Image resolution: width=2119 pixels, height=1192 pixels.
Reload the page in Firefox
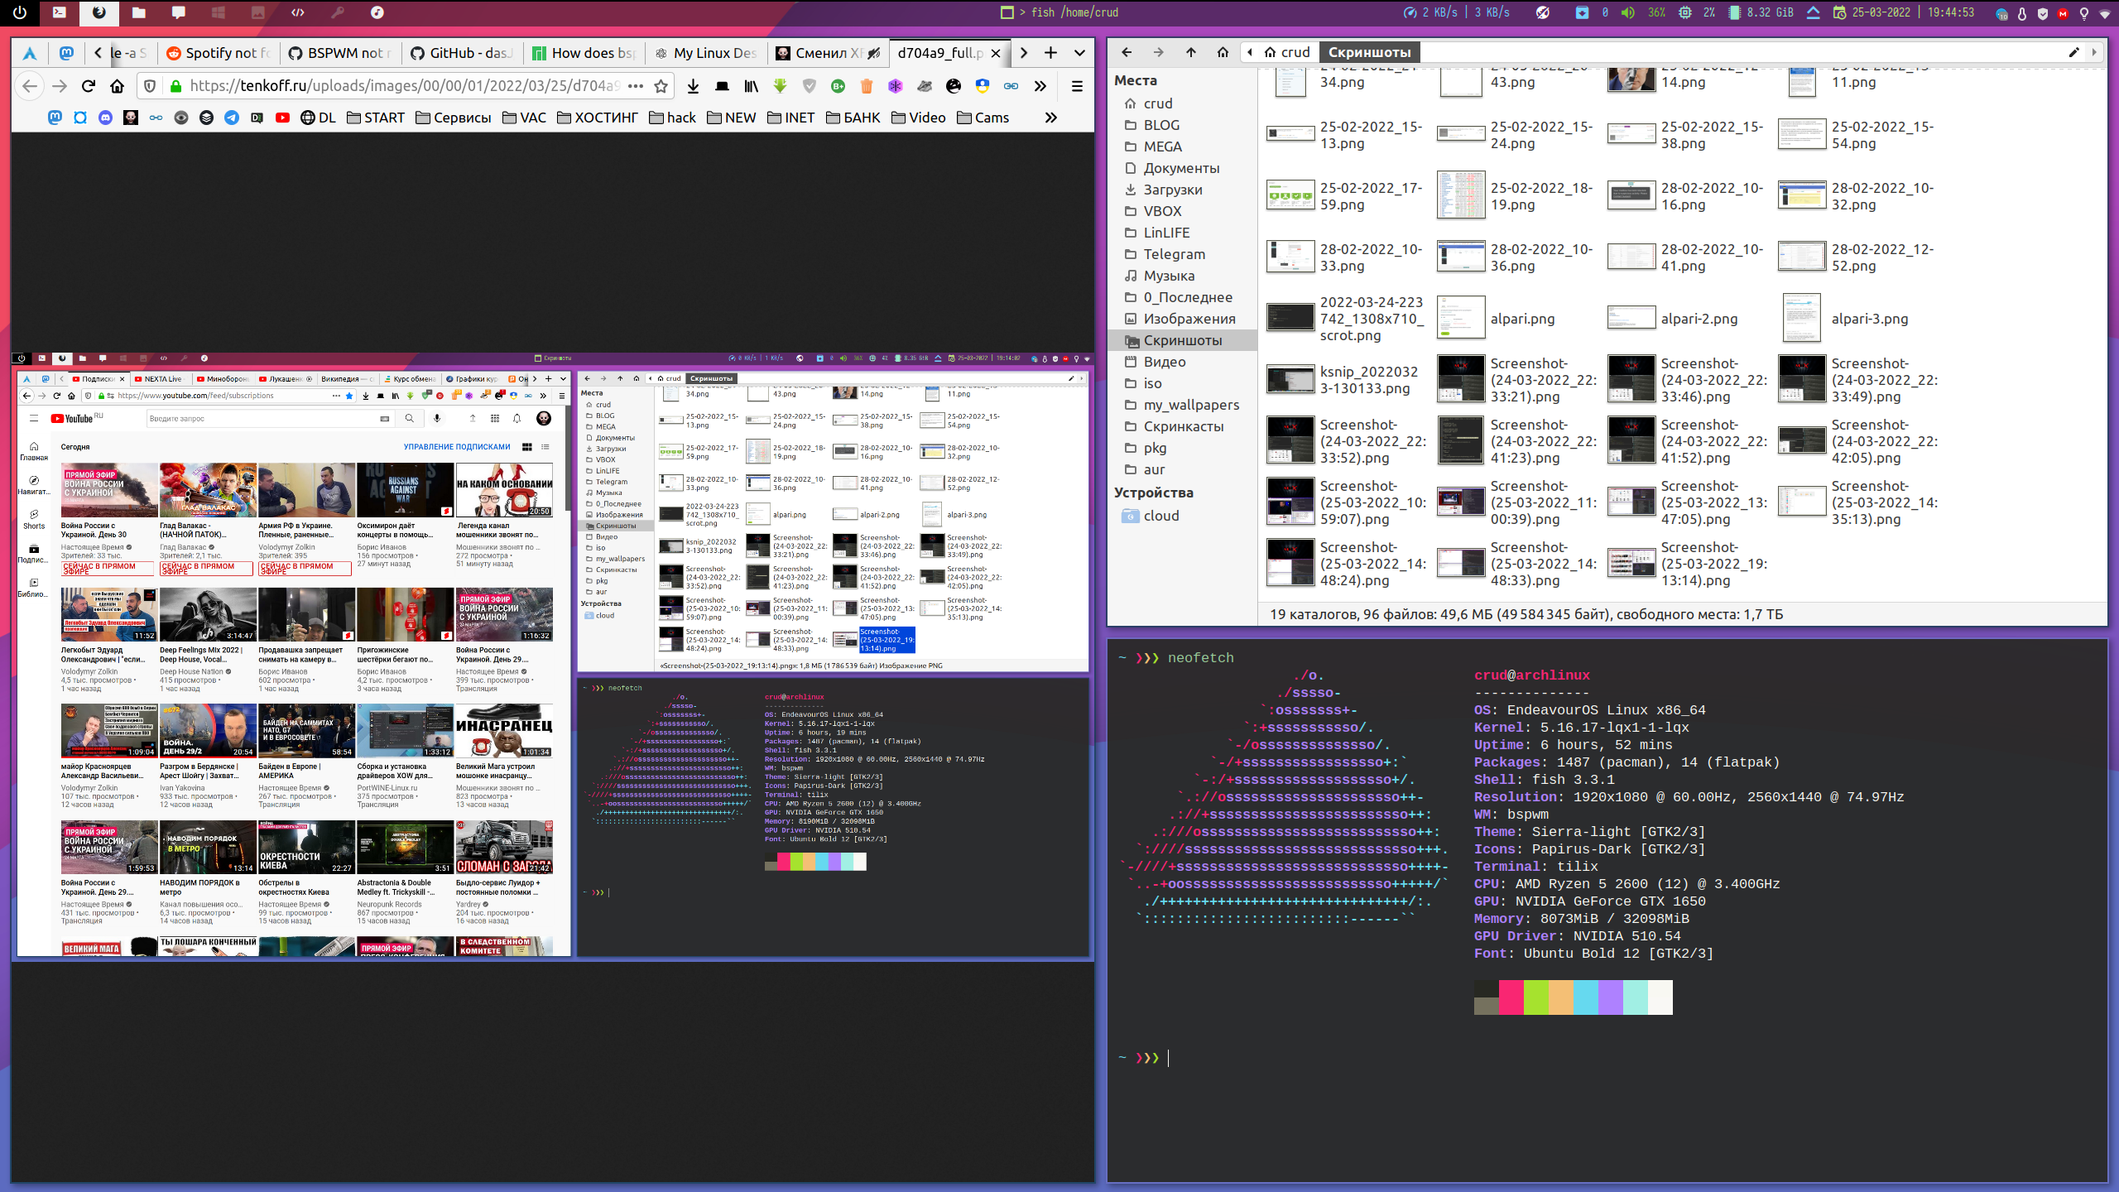[x=89, y=86]
